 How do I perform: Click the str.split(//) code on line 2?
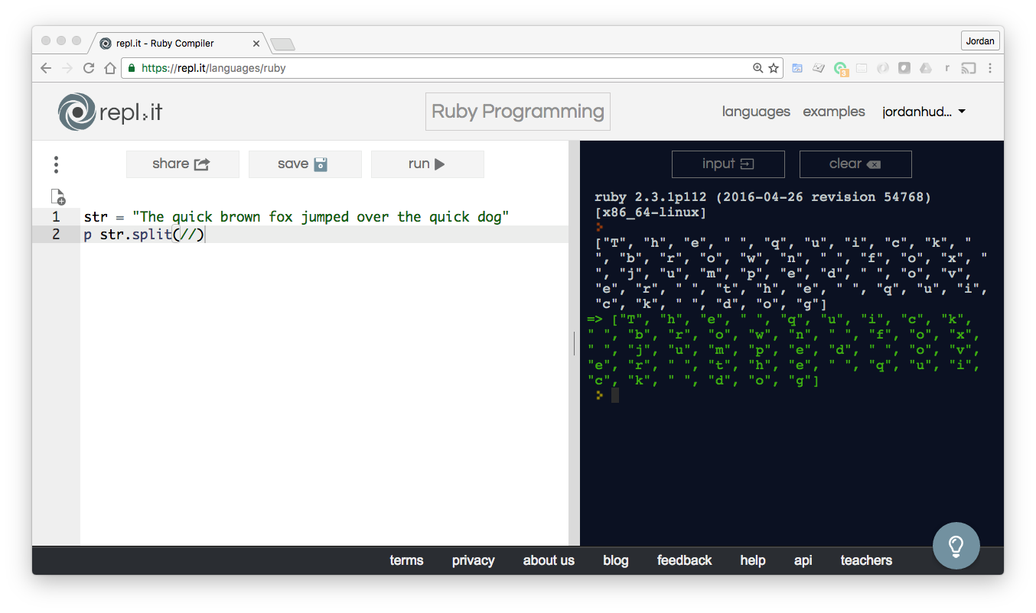pyautogui.click(x=152, y=235)
